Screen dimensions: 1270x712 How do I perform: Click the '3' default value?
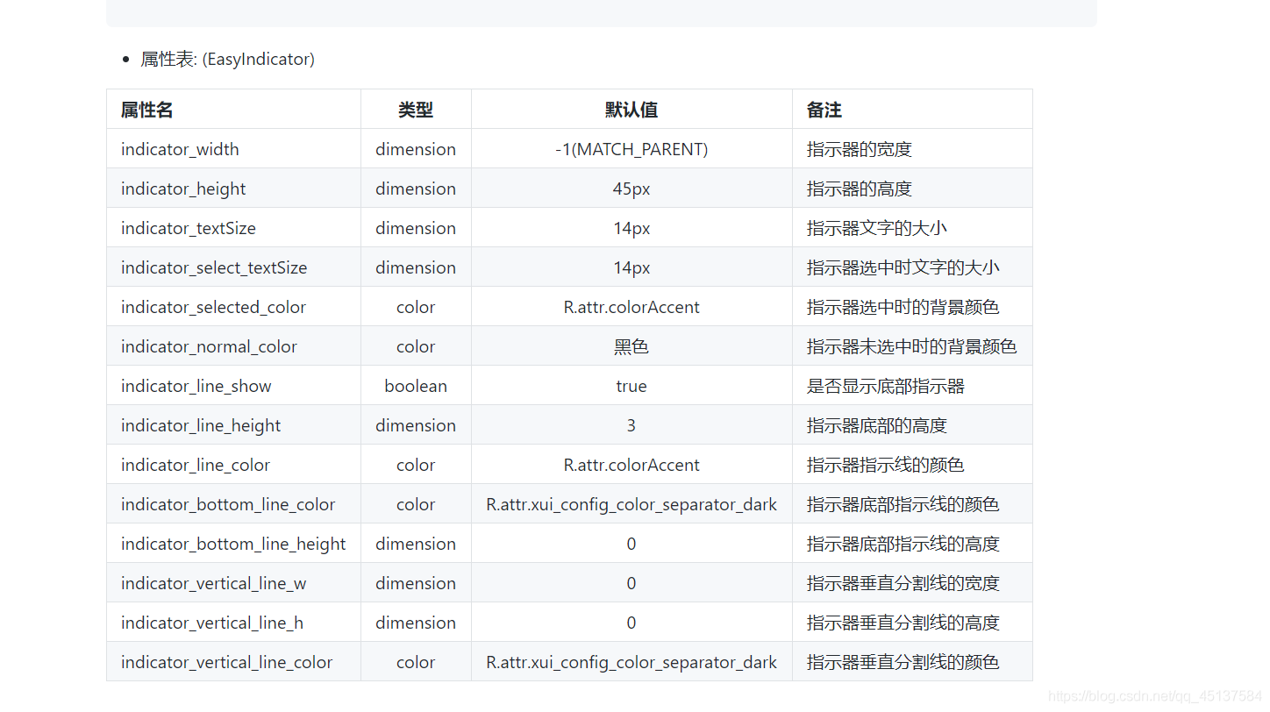tap(631, 425)
